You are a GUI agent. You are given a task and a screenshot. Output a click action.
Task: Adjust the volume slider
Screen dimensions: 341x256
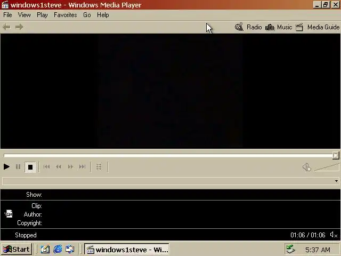point(327,167)
